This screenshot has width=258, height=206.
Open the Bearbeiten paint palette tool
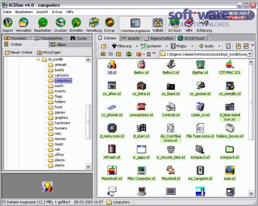43,25
